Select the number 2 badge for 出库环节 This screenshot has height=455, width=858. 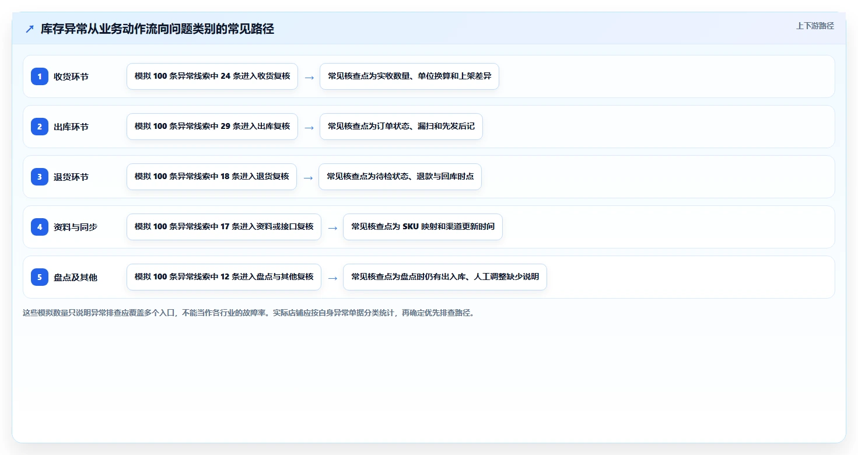(x=40, y=127)
